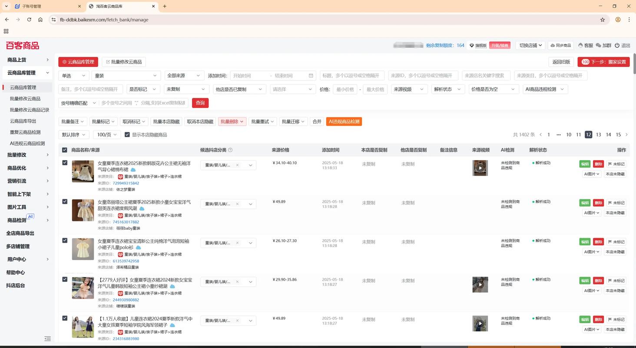Click the red 查询 search button
This screenshot has width=636, height=348.
[x=200, y=103]
